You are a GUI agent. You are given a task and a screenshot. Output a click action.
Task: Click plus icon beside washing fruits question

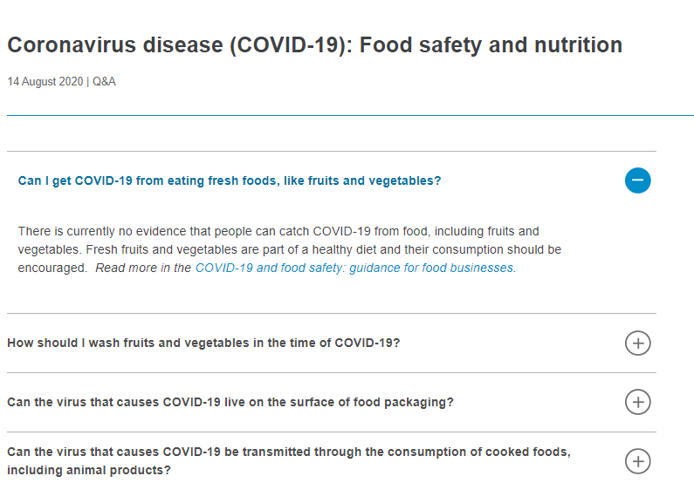637,343
